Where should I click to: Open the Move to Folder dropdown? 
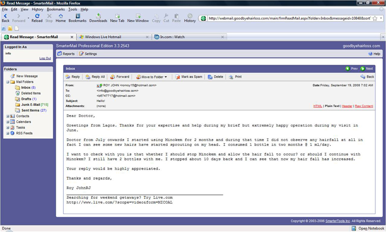click(152, 77)
